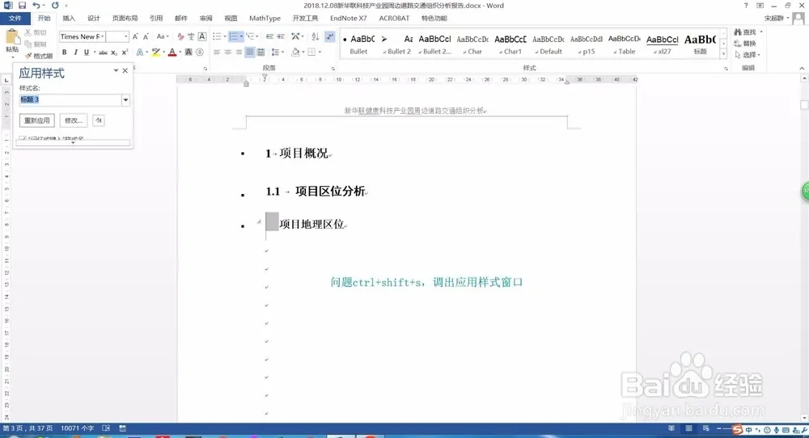Click the Cut (剪切) scissors icon

28,32
